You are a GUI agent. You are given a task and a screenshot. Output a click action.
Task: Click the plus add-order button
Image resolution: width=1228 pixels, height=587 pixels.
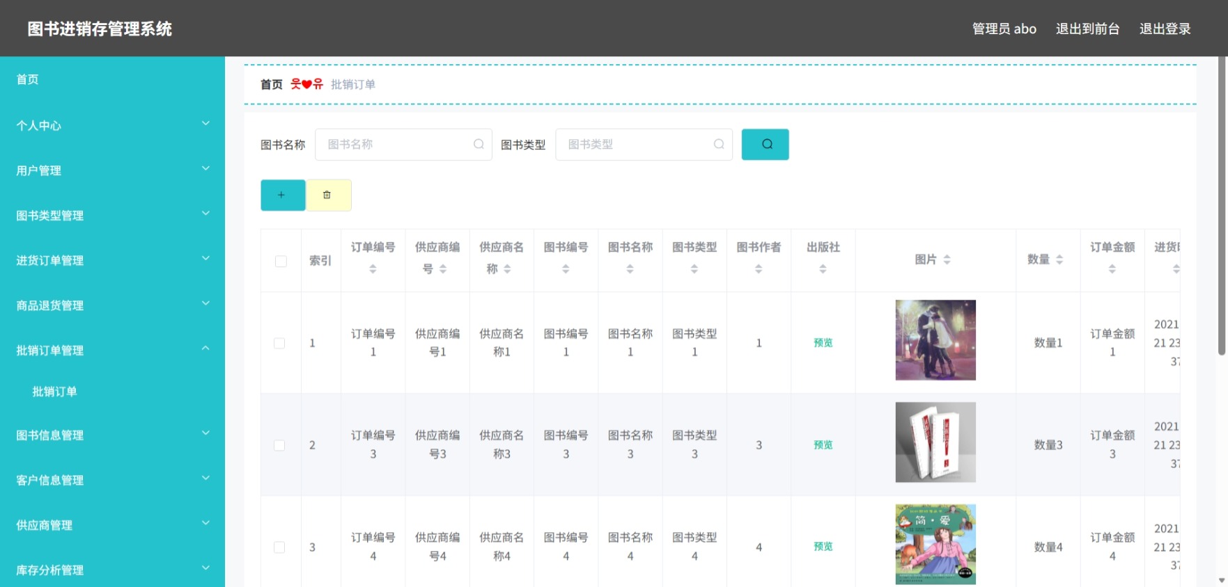(x=283, y=195)
